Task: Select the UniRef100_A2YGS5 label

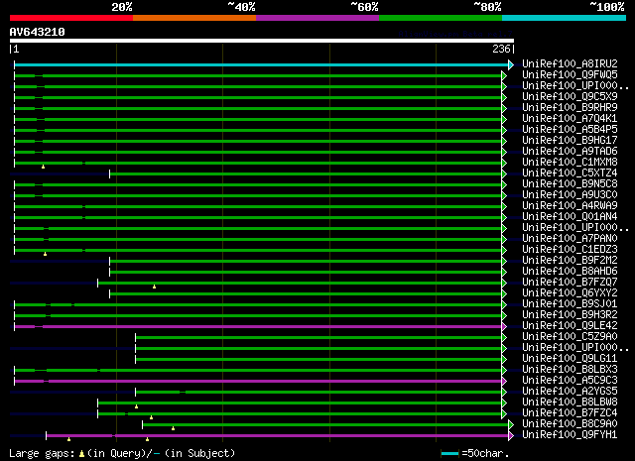Action: (570, 391)
